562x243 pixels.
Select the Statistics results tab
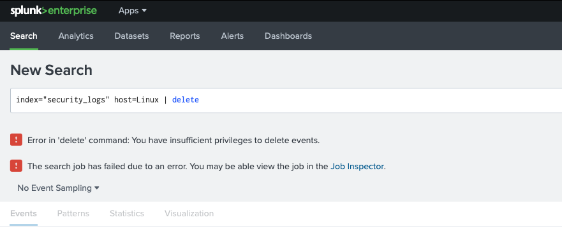[127, 213]
